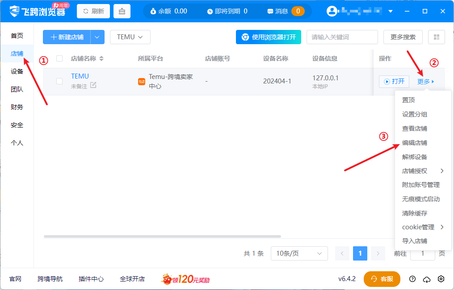This screenshot has width=454, height=290.
Task: Switch to 设备 in the left sidebar
Action: [17, 71]
